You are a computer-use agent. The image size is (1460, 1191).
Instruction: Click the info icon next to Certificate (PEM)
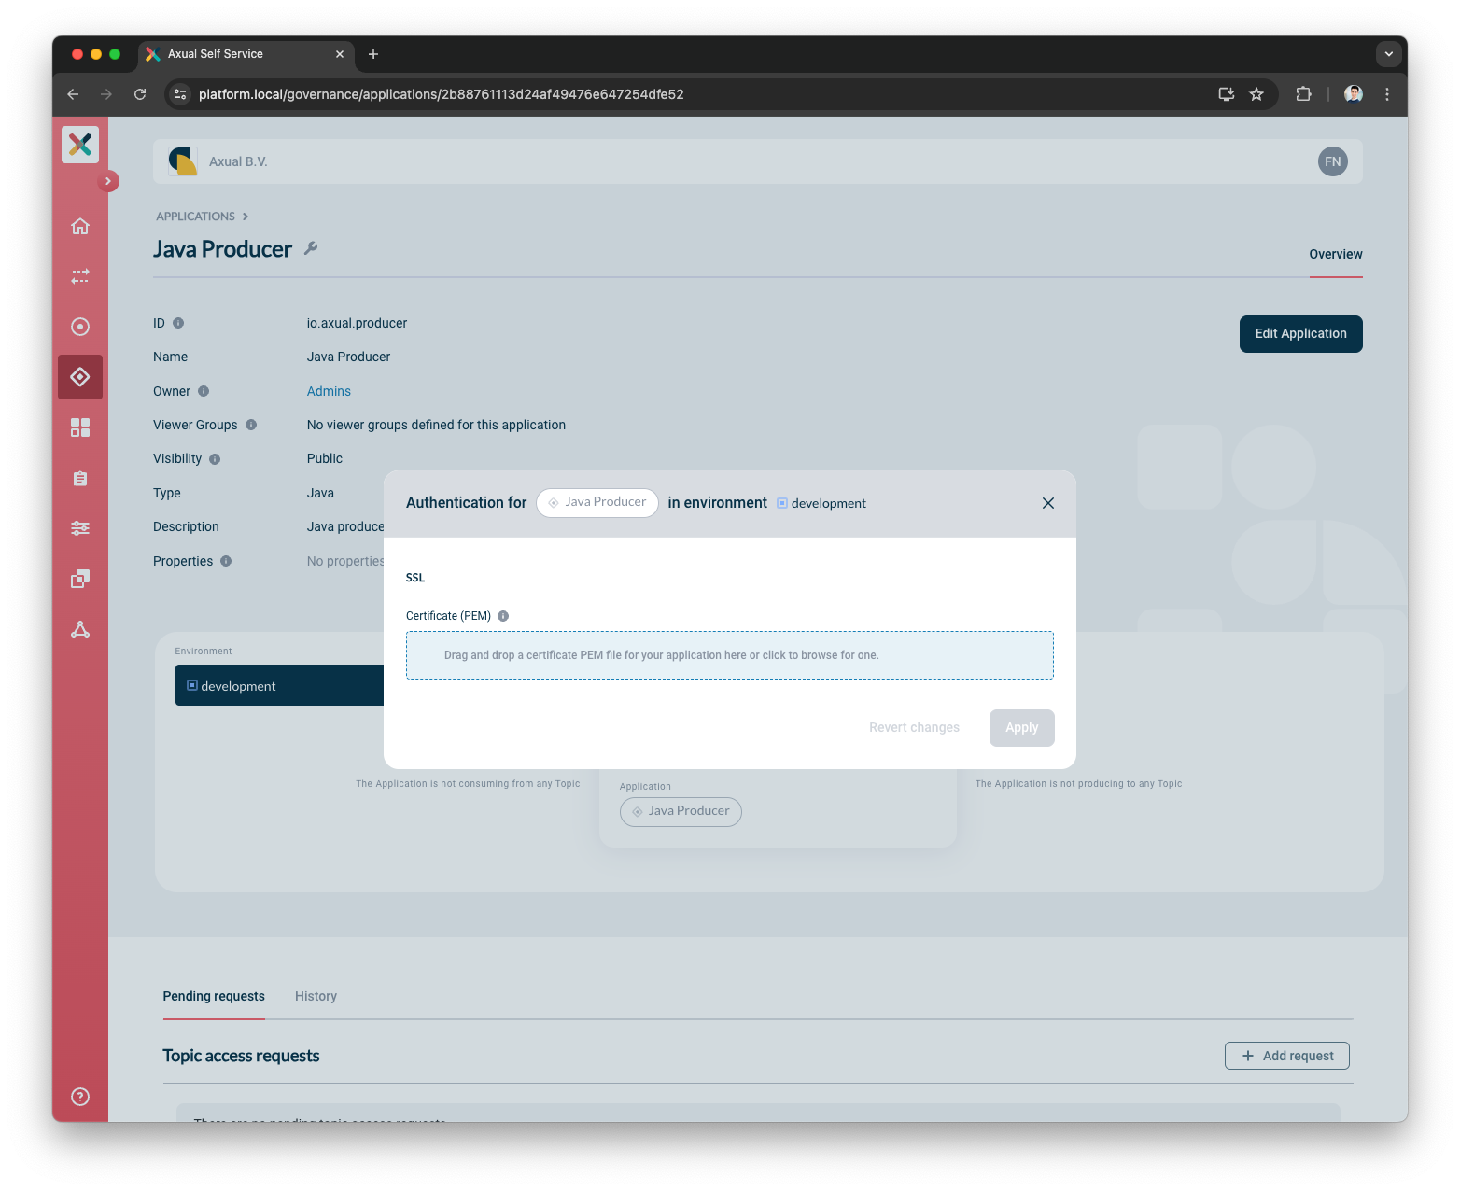click(x=503, y=616)
